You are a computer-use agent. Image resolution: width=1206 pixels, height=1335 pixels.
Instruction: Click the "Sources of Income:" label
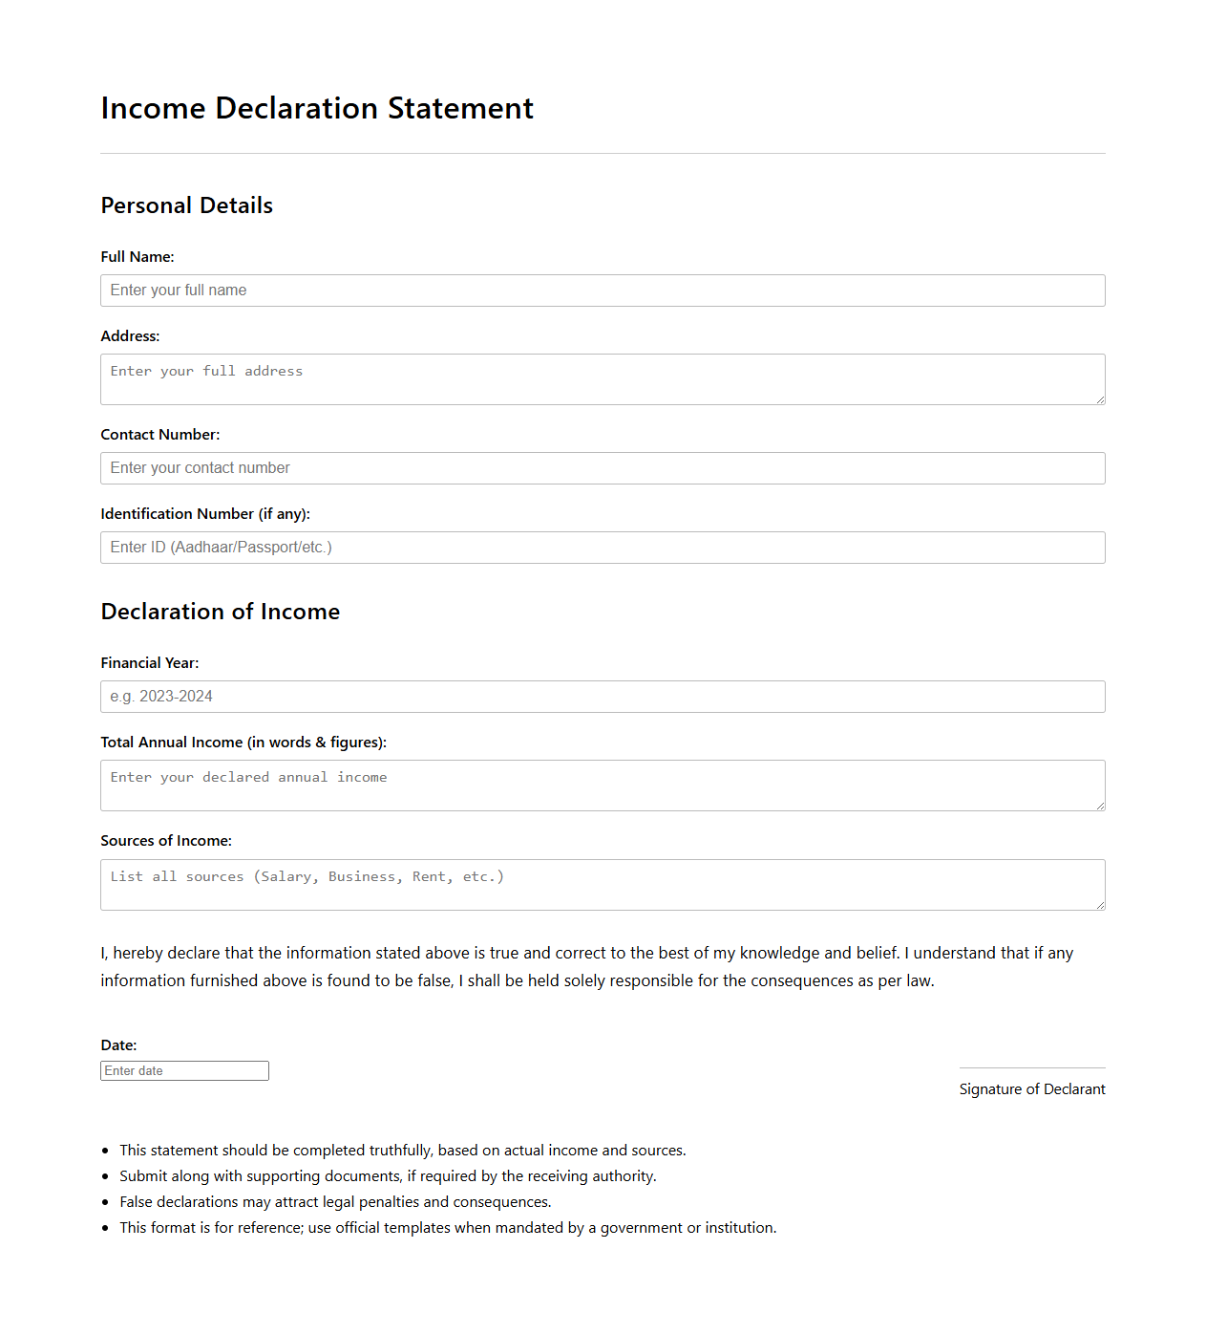166,841
